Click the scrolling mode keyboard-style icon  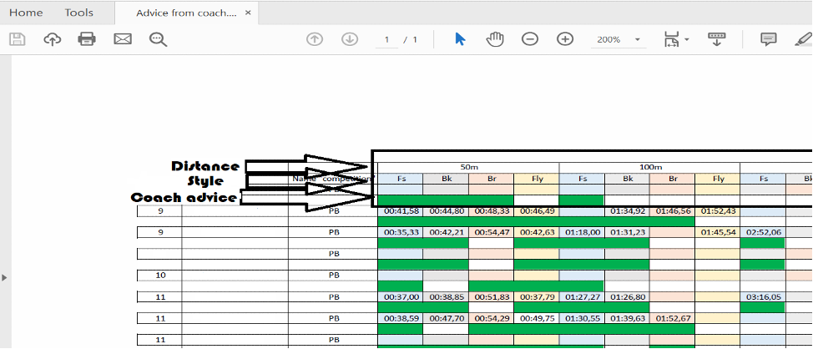(716, 39)
